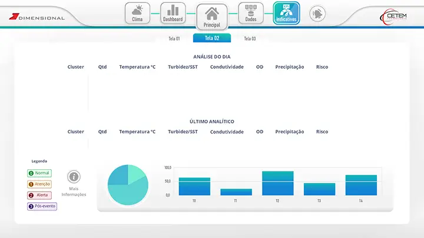Click the T2 bar in chart
The width and height of the screenshot is (424, 238).
[277, 183]
